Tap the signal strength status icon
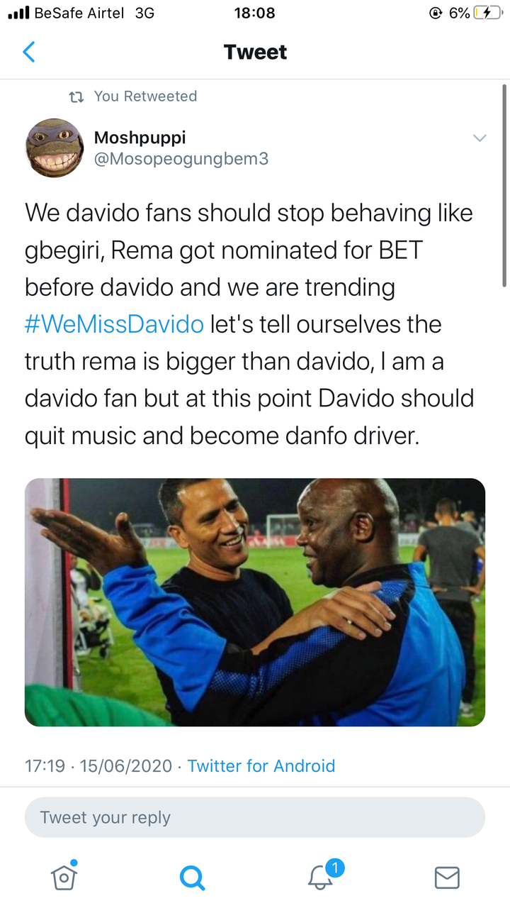The image size is (510, 908). coord(18,13)
